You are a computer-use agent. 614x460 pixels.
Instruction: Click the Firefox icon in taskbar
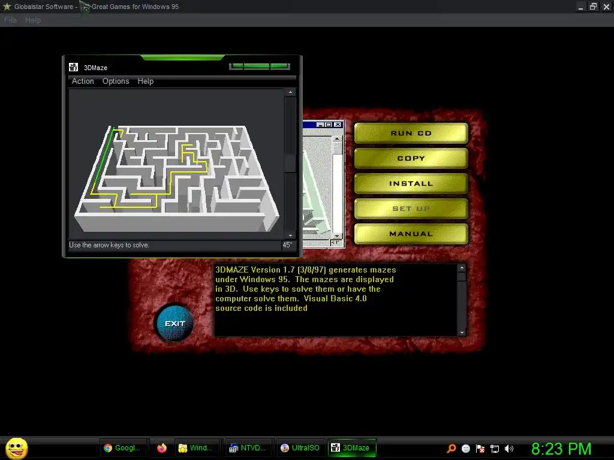[162, 448]
